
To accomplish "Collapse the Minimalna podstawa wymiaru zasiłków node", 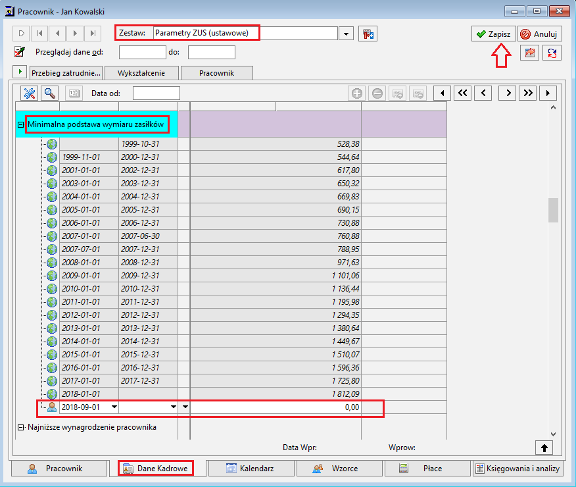I will (x=20, y=124).
